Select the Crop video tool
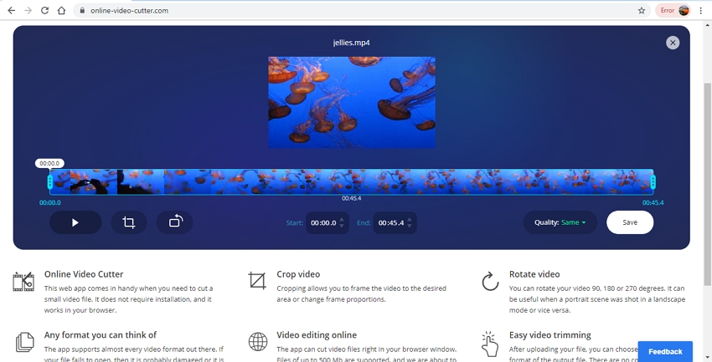 pyautogui.click(x=129, y=222)
